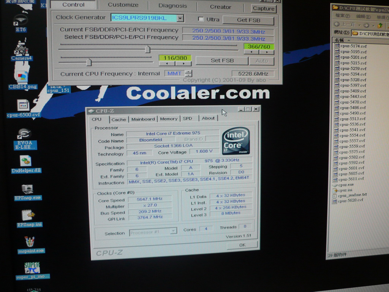Switch to the Customize tab
389x292 pixels.
coord(123,5)
